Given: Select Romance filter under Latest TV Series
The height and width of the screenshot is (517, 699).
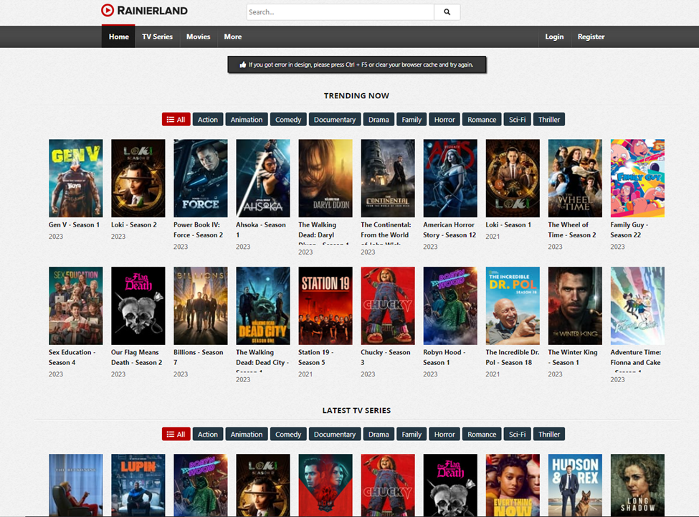Looking at the screenshot, I should point(482,434).
